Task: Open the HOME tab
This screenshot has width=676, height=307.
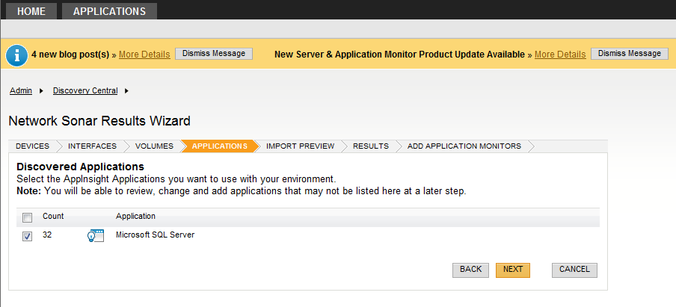Action: 31,11
